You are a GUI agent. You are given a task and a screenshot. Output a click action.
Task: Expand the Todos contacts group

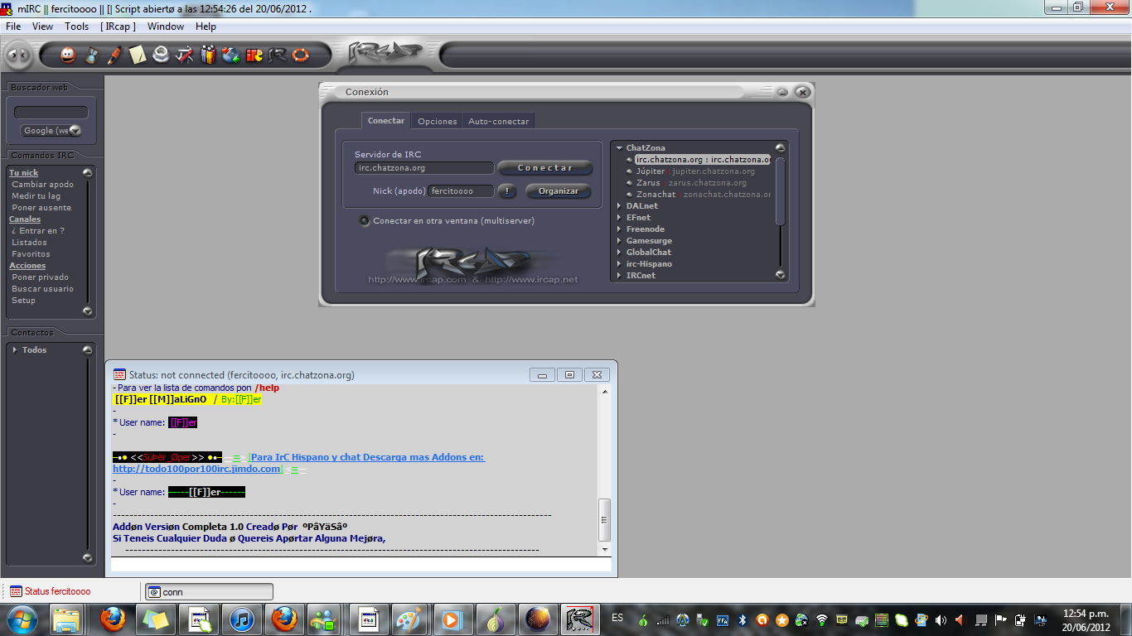(x=15, y=350)
